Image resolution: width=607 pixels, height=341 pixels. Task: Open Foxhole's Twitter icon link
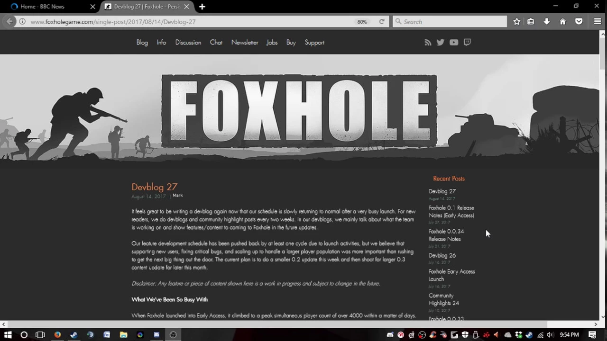(441, 42)
